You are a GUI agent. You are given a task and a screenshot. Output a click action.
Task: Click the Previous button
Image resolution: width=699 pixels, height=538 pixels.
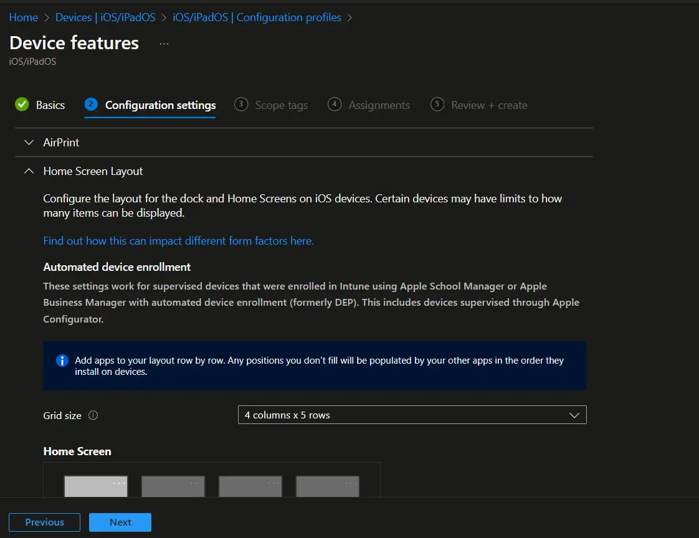44,522
